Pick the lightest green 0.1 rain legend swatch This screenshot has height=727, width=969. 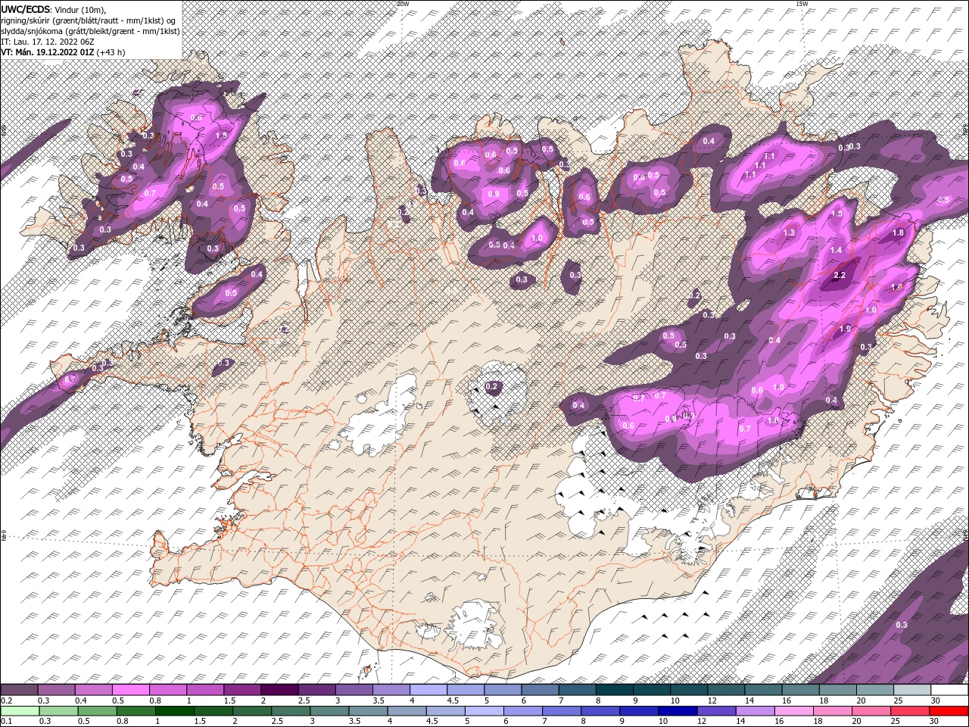(20, 711)
